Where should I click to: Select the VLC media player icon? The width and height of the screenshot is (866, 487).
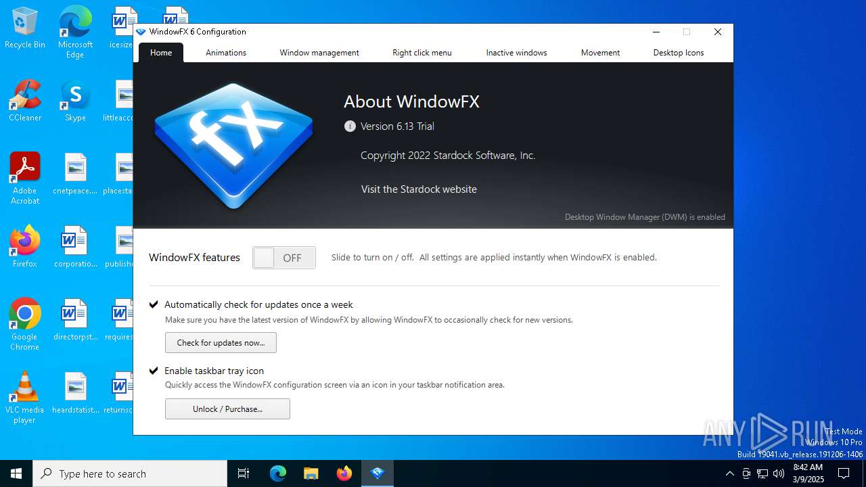pyautogui.click(x=25, y=398)
